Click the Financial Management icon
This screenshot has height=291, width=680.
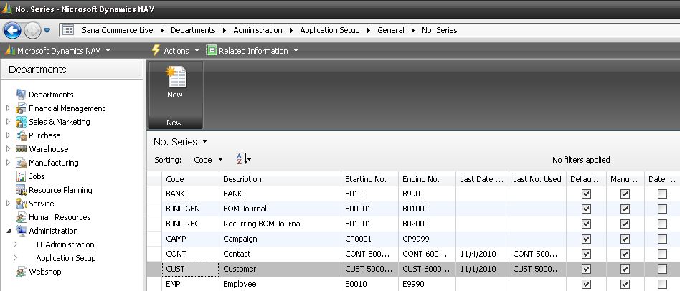tap(21, 108)
